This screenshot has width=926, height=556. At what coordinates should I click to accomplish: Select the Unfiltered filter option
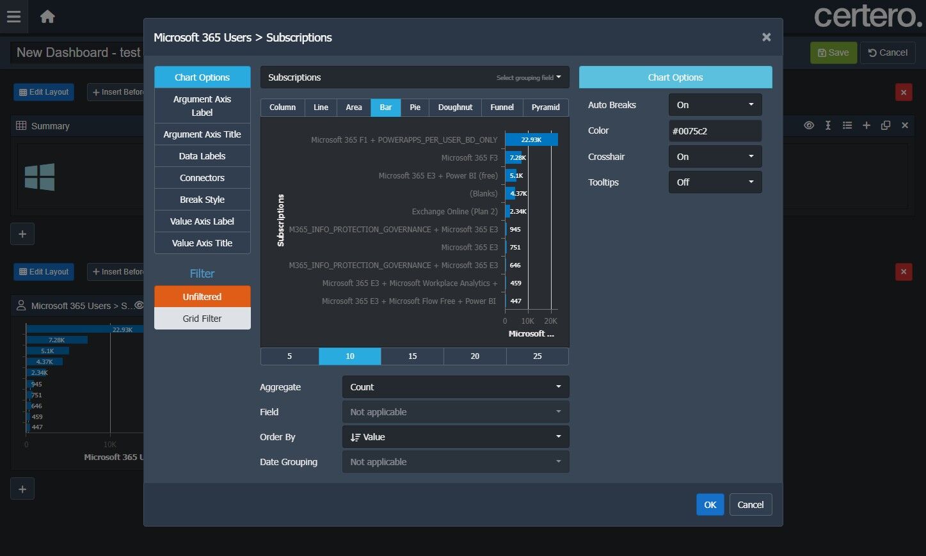click(x=202, y=297)
